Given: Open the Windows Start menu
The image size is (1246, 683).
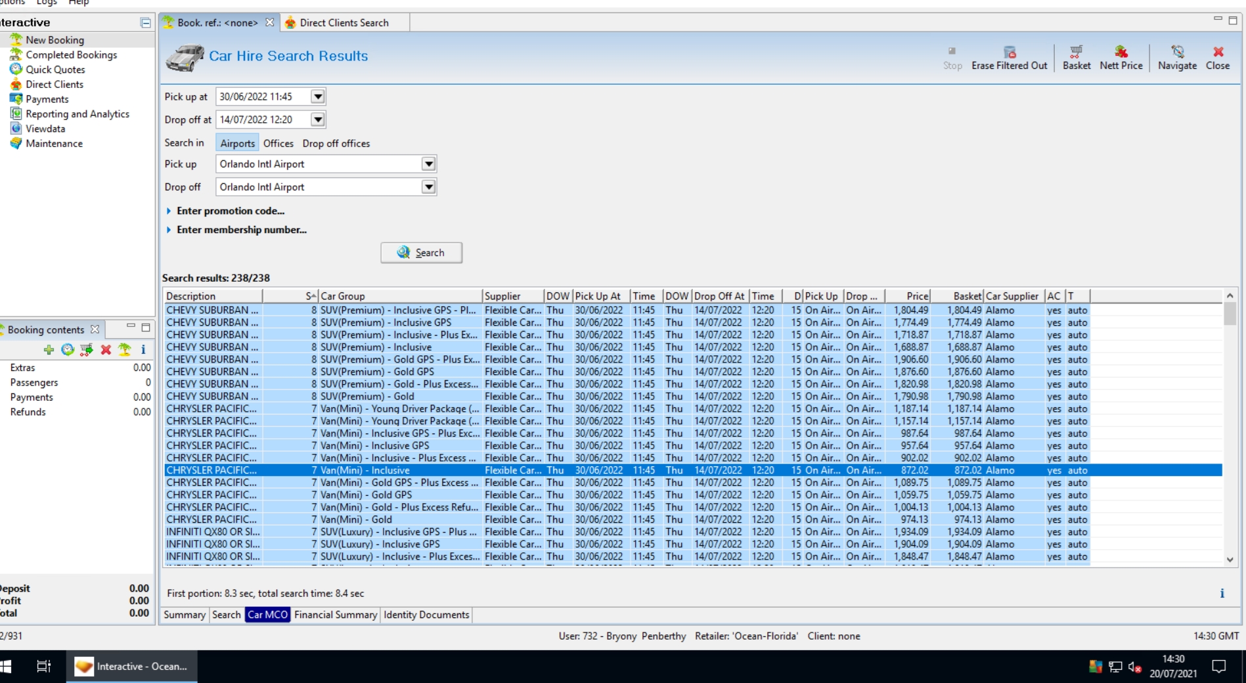Looking at the screenshot, I should pos(6,667).
